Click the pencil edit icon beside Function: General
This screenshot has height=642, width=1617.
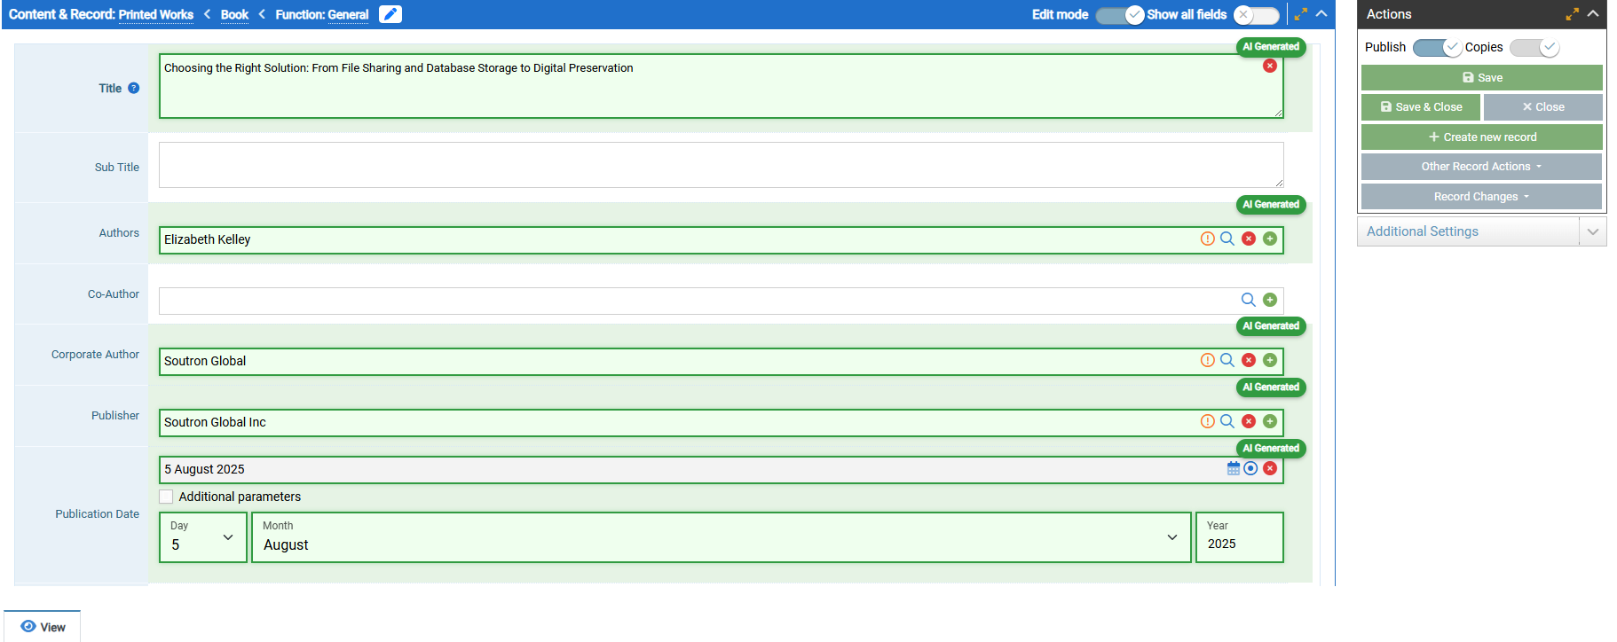pos(390,14)
